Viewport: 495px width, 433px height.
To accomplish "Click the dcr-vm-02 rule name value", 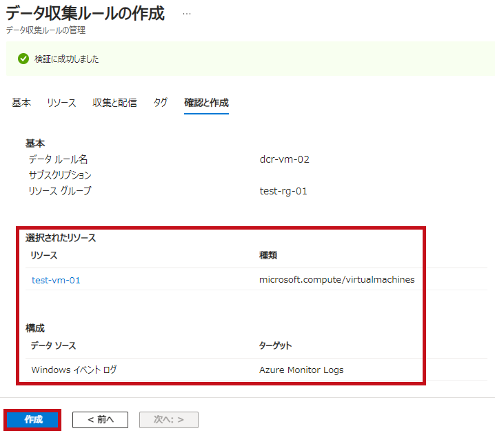I will 285,159.
